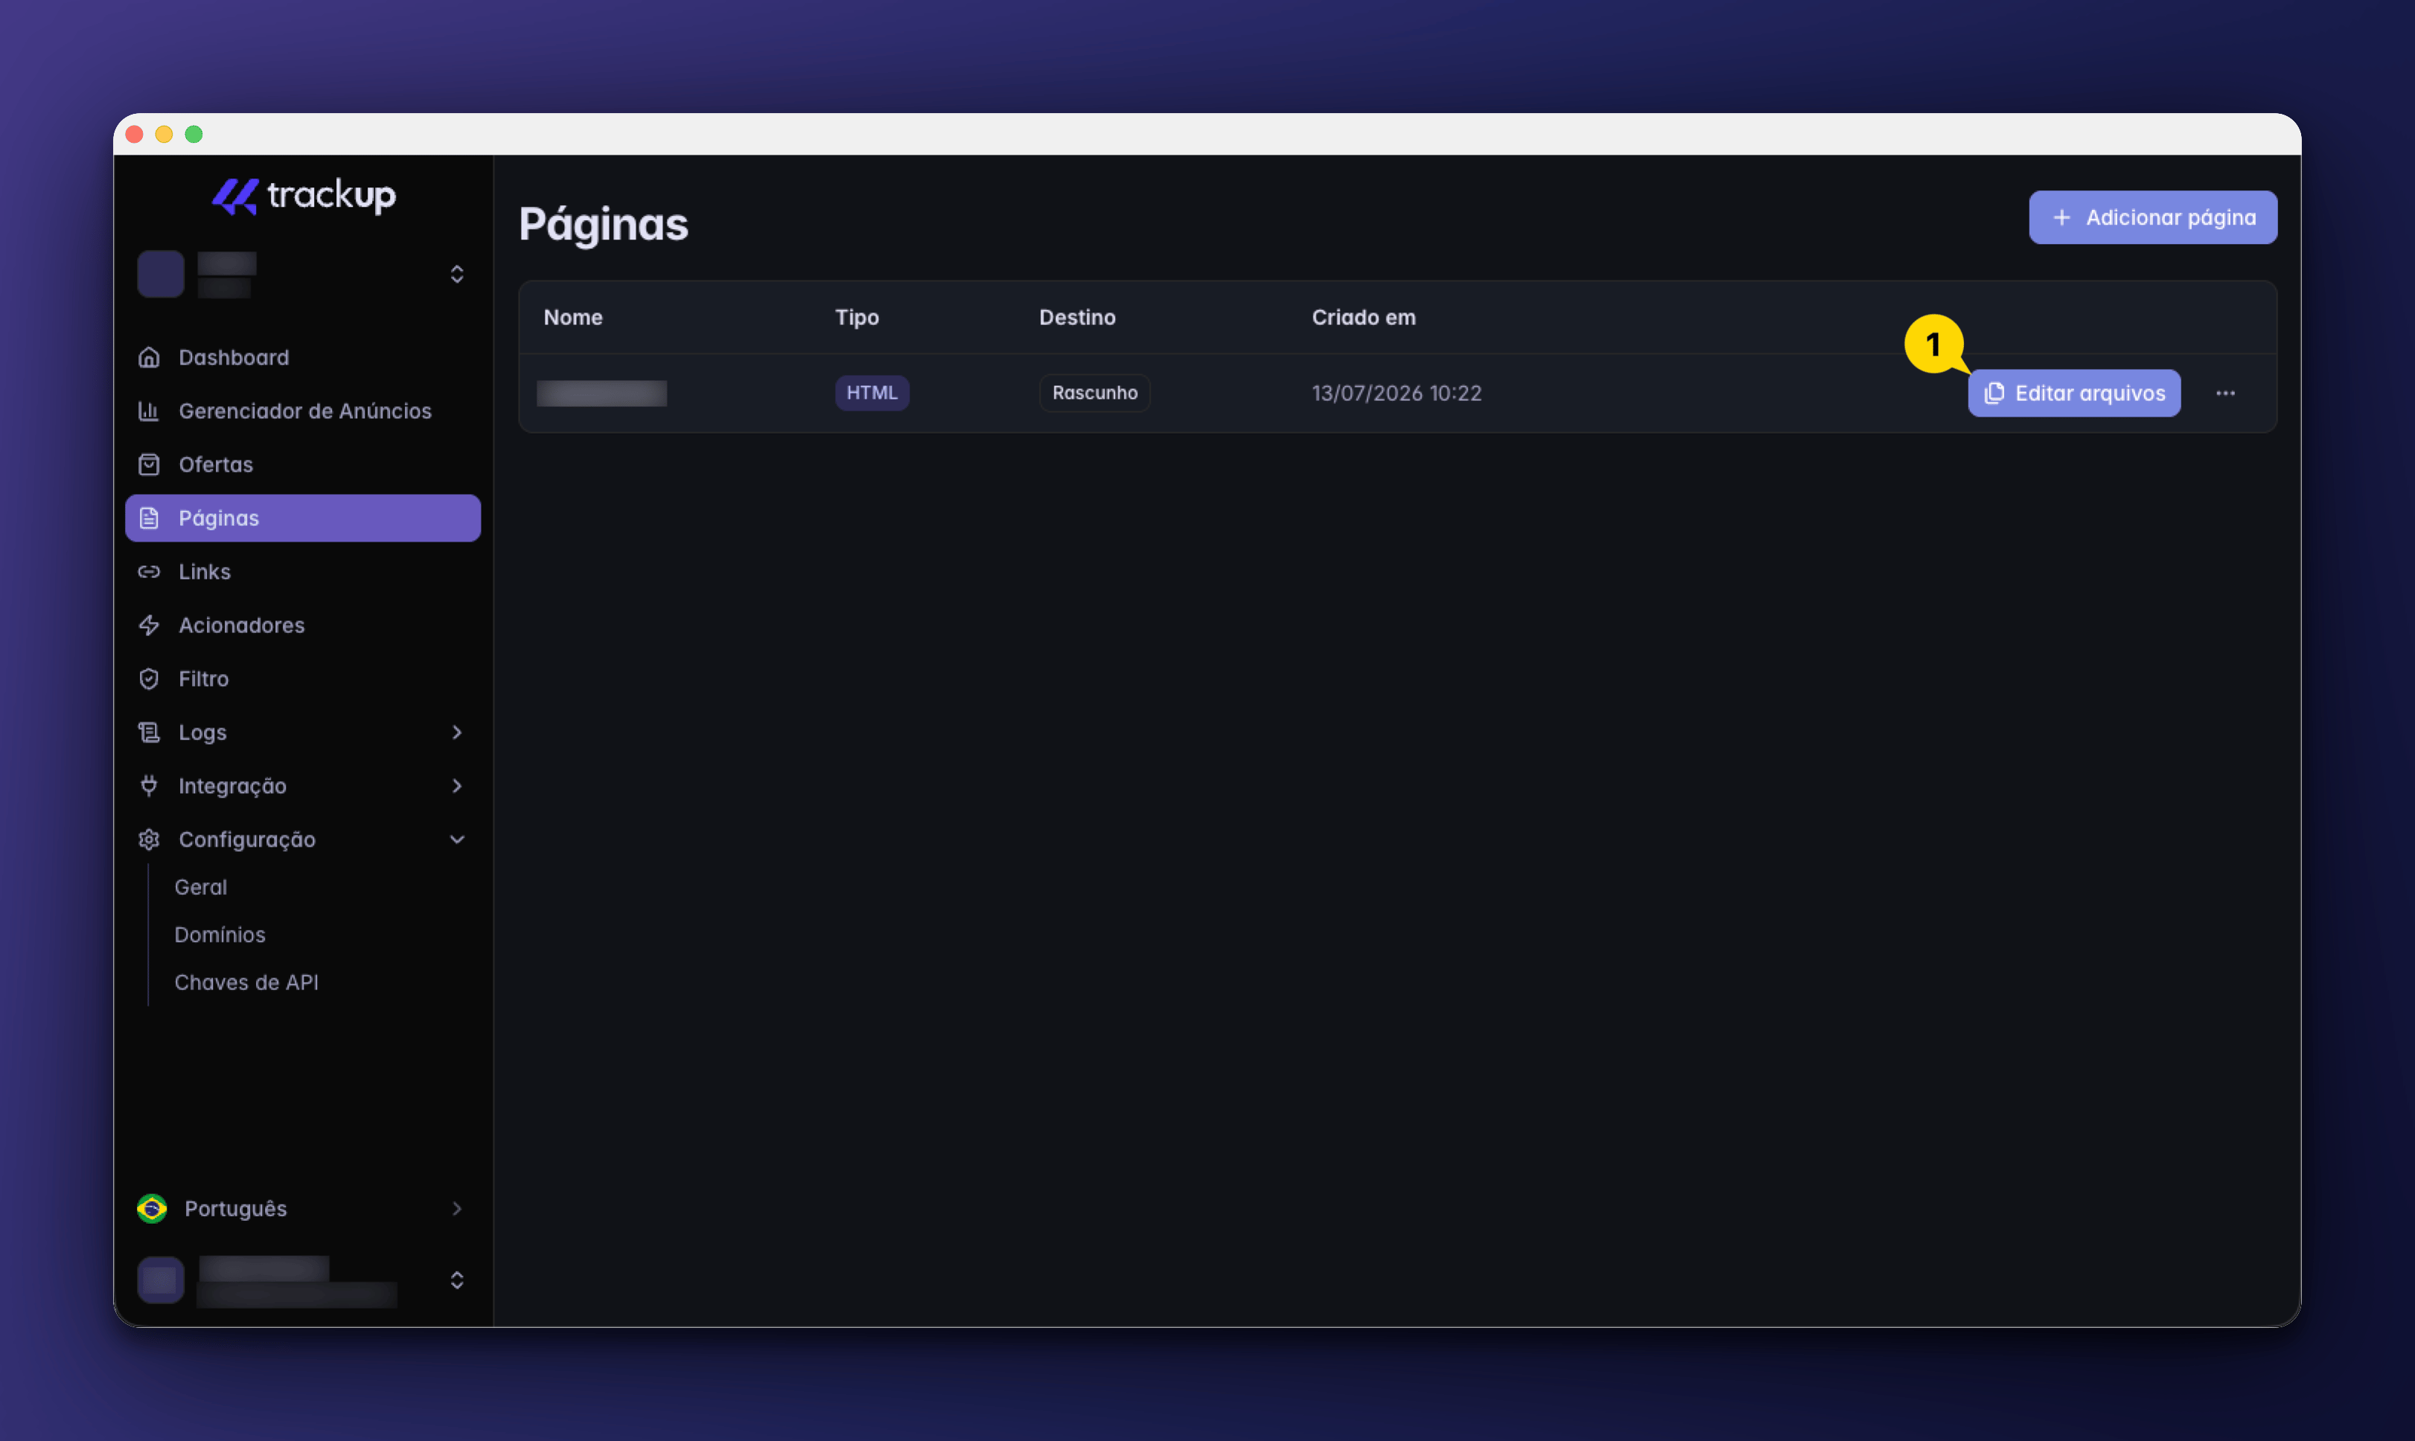
Task: Expand the Logs submenu chevron
Action: click(456, 731)
